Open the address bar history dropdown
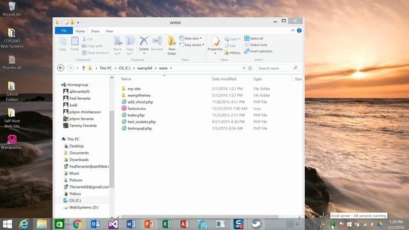Screen dimensions: 409x230 pos(244,68)
